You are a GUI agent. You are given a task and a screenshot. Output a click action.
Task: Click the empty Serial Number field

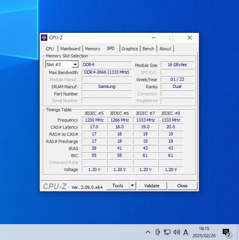[x=107, y=101]
